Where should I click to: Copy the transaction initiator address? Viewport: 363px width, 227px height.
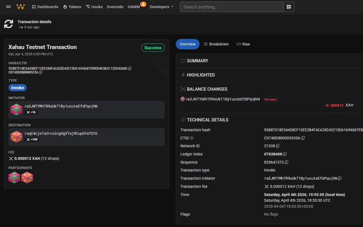[x=340, y=179]
